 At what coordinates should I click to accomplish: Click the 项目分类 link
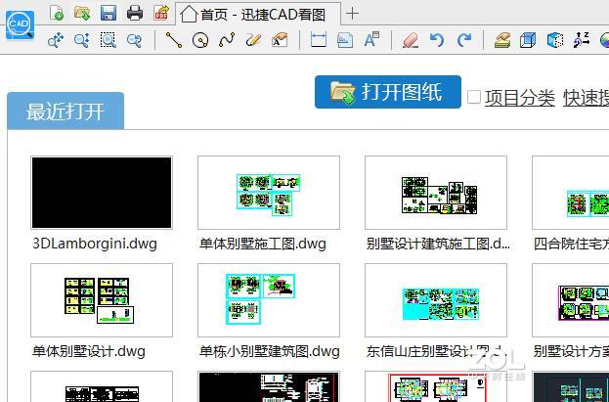point(520,98)
